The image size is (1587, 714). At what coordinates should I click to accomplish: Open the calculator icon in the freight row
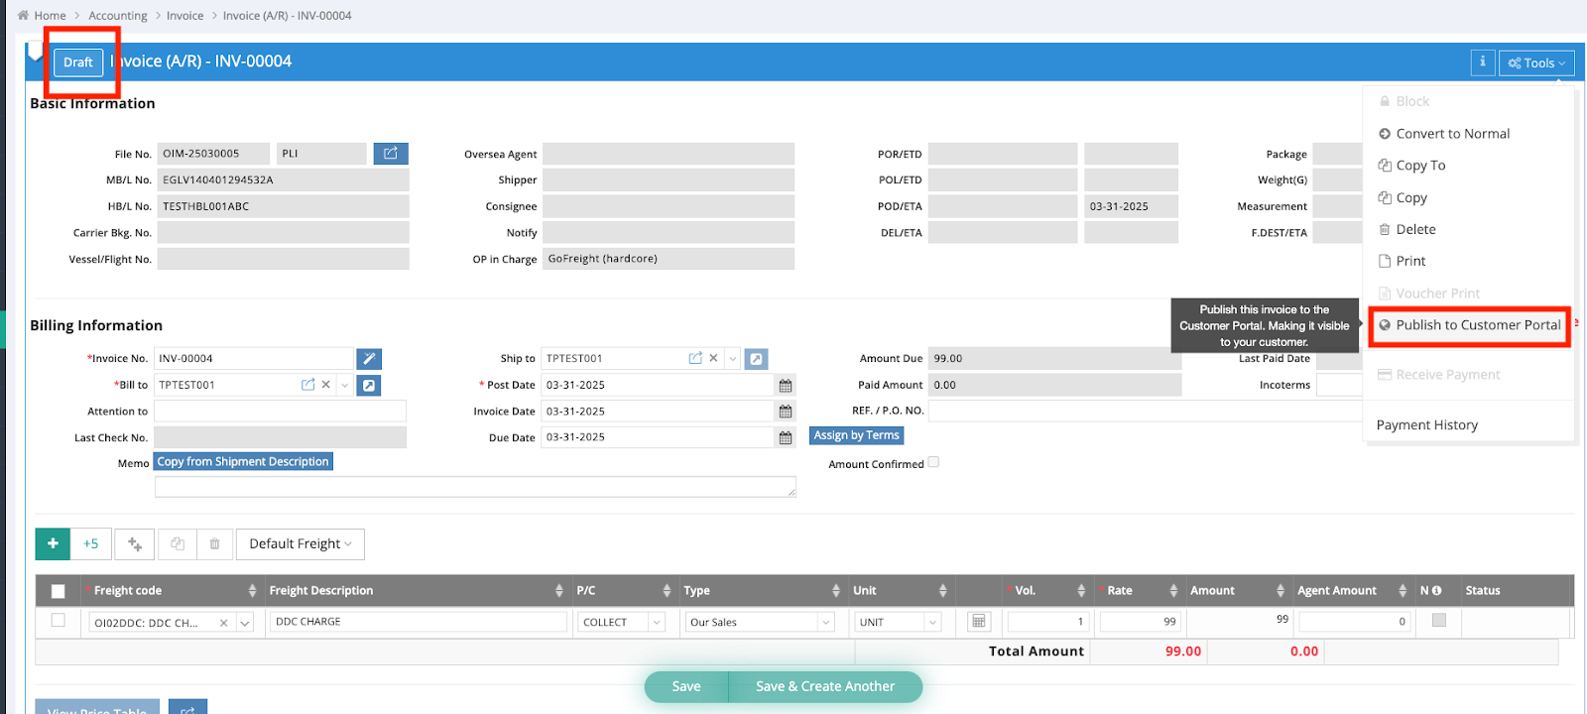click(978, 622)
